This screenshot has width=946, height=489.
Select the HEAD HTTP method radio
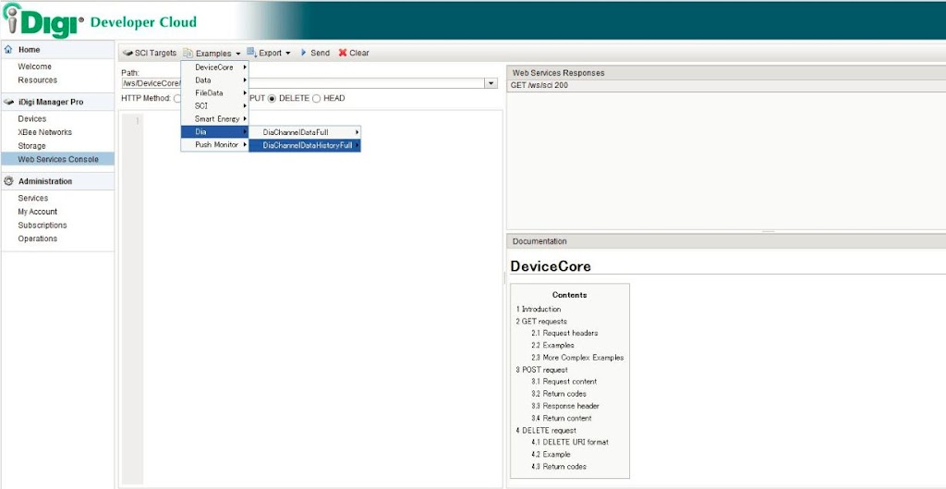point(316,98)
